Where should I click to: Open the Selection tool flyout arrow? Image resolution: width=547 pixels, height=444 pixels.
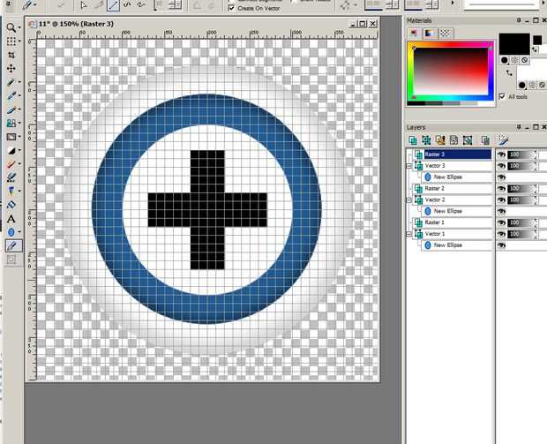click(19, 41)
